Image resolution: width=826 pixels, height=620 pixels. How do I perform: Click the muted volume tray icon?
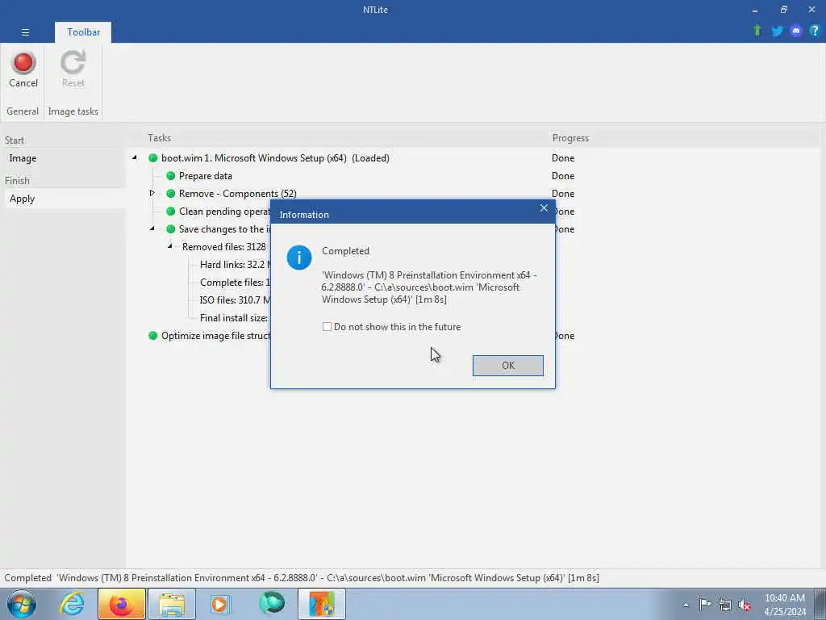pyautogui.click(x=745, y=605)
